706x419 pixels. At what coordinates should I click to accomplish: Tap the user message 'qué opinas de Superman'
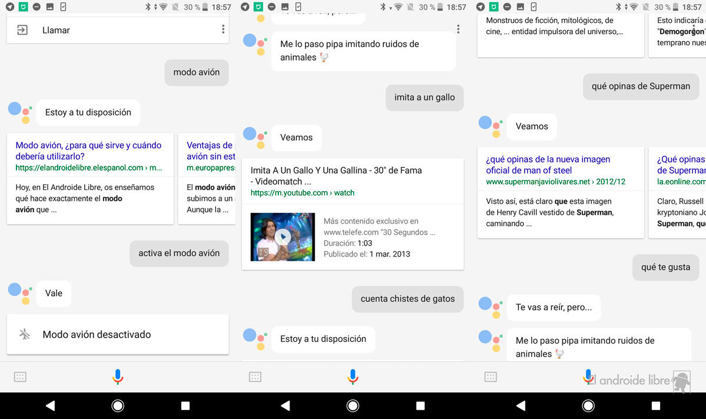pyautogui.click(x=641, y=86)
